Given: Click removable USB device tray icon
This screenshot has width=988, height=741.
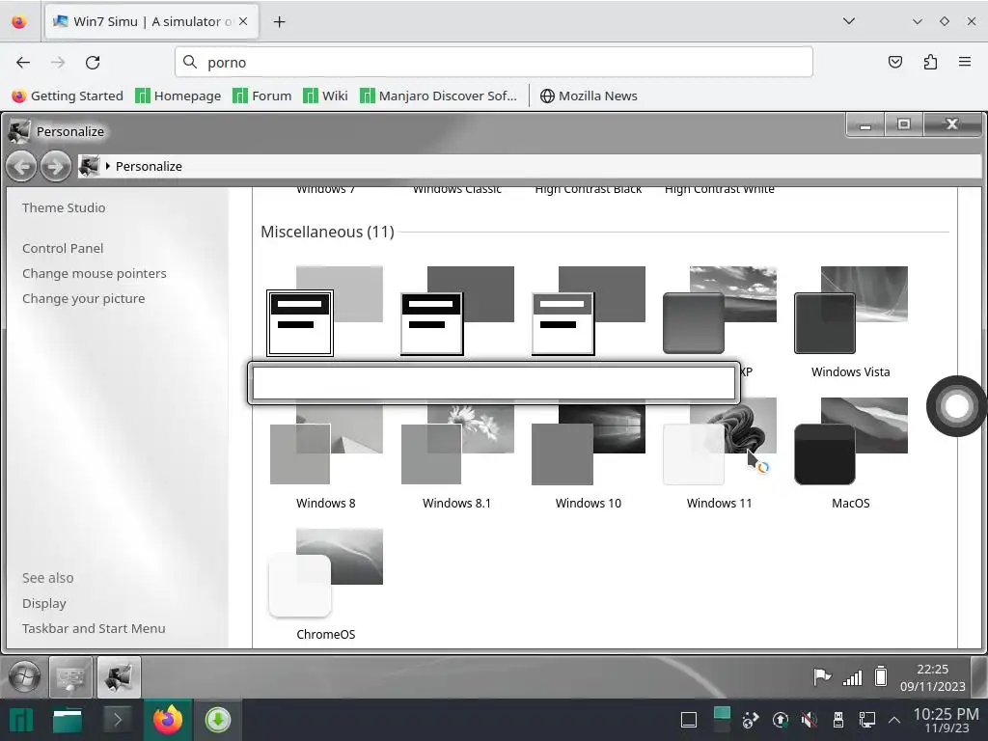Looking at the screenshot, I should pyautogui.click(x=838, y=720).
